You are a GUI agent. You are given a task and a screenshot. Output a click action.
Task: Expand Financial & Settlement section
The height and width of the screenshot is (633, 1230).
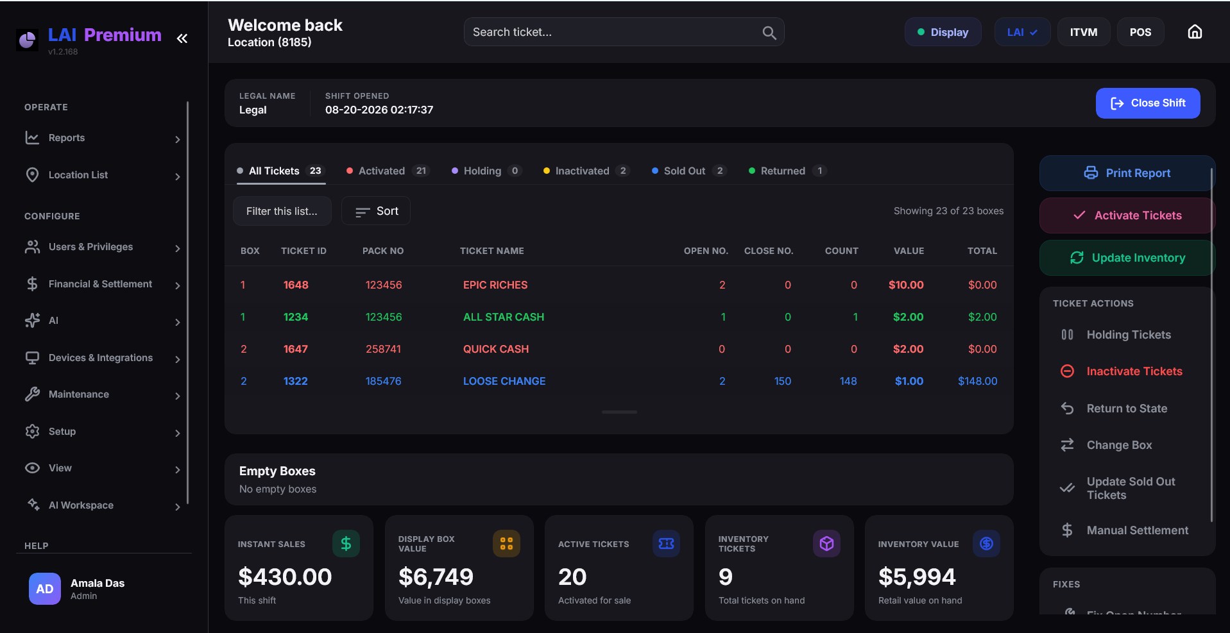tap(103, 284)
